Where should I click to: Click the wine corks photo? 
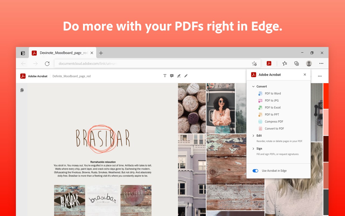pyautogui.click(x=192, y=108)
